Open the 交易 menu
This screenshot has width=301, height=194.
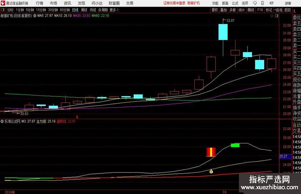click(x=130, y=3)
